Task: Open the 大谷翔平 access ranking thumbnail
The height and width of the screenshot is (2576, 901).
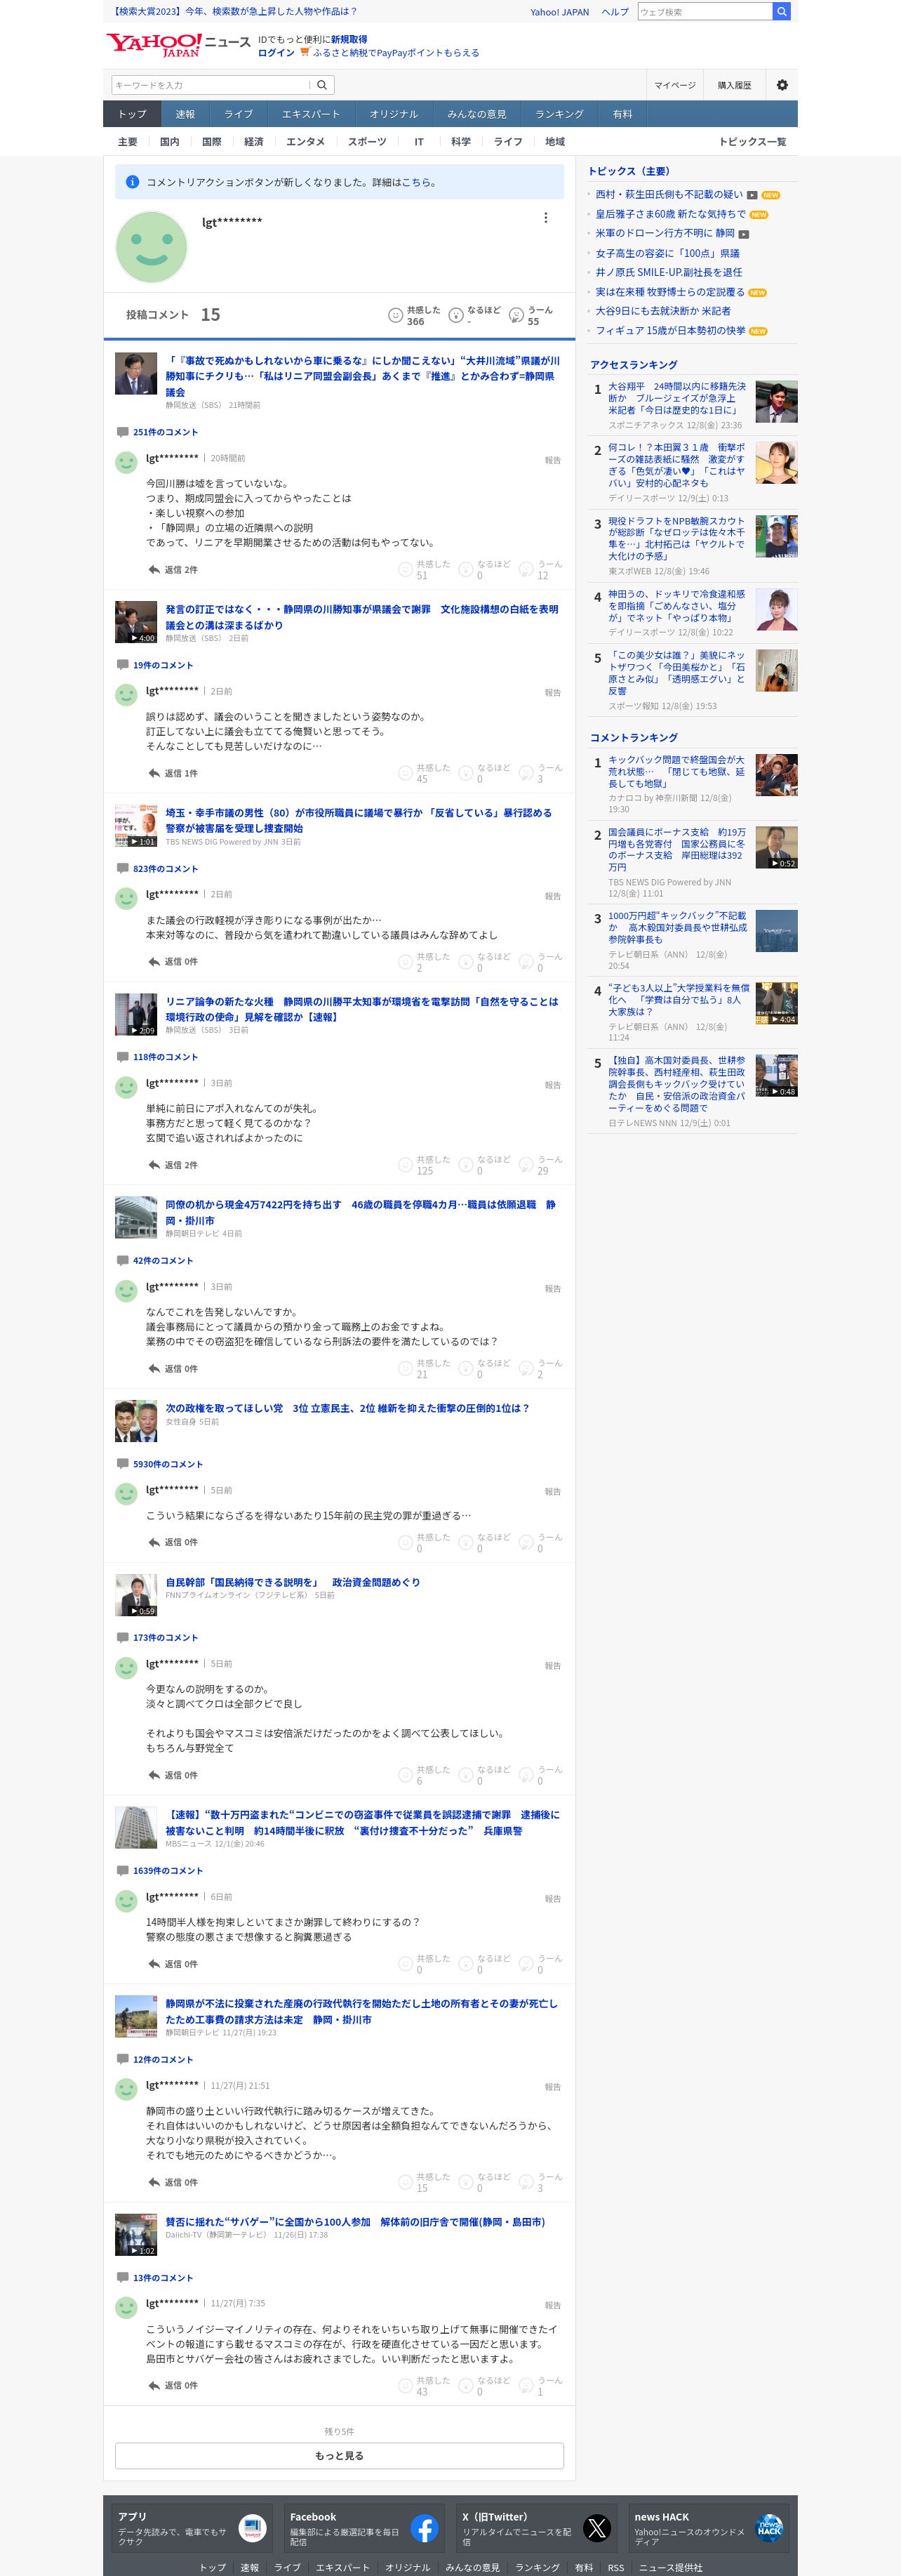Action: click(x=776, y=402)
